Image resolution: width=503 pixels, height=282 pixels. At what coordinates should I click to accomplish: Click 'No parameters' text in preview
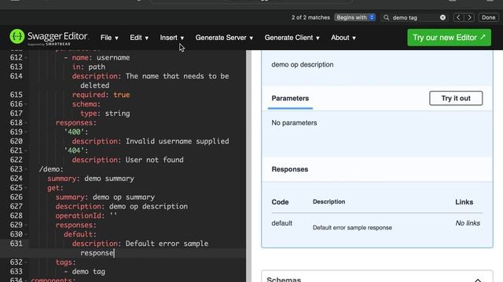coord(294,123)
